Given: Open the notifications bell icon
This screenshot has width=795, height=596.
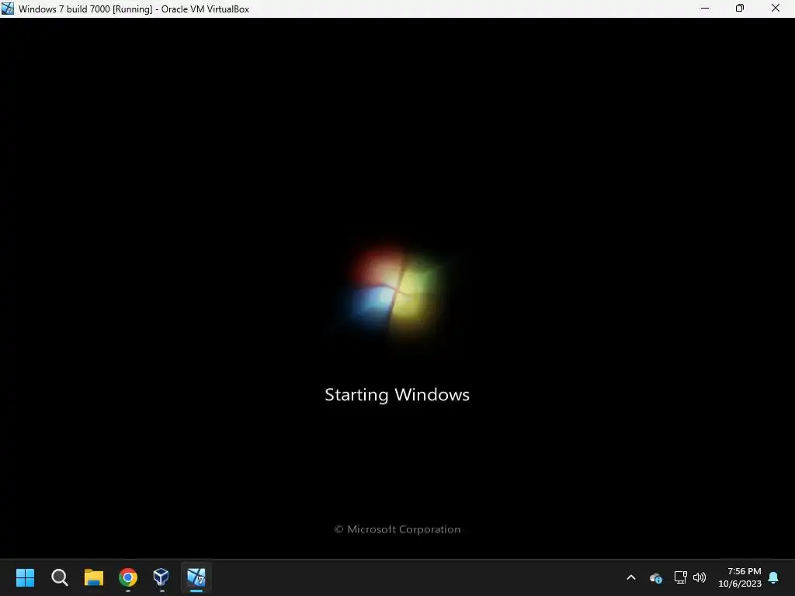Looking at the screenshot, I should point(773,577).
